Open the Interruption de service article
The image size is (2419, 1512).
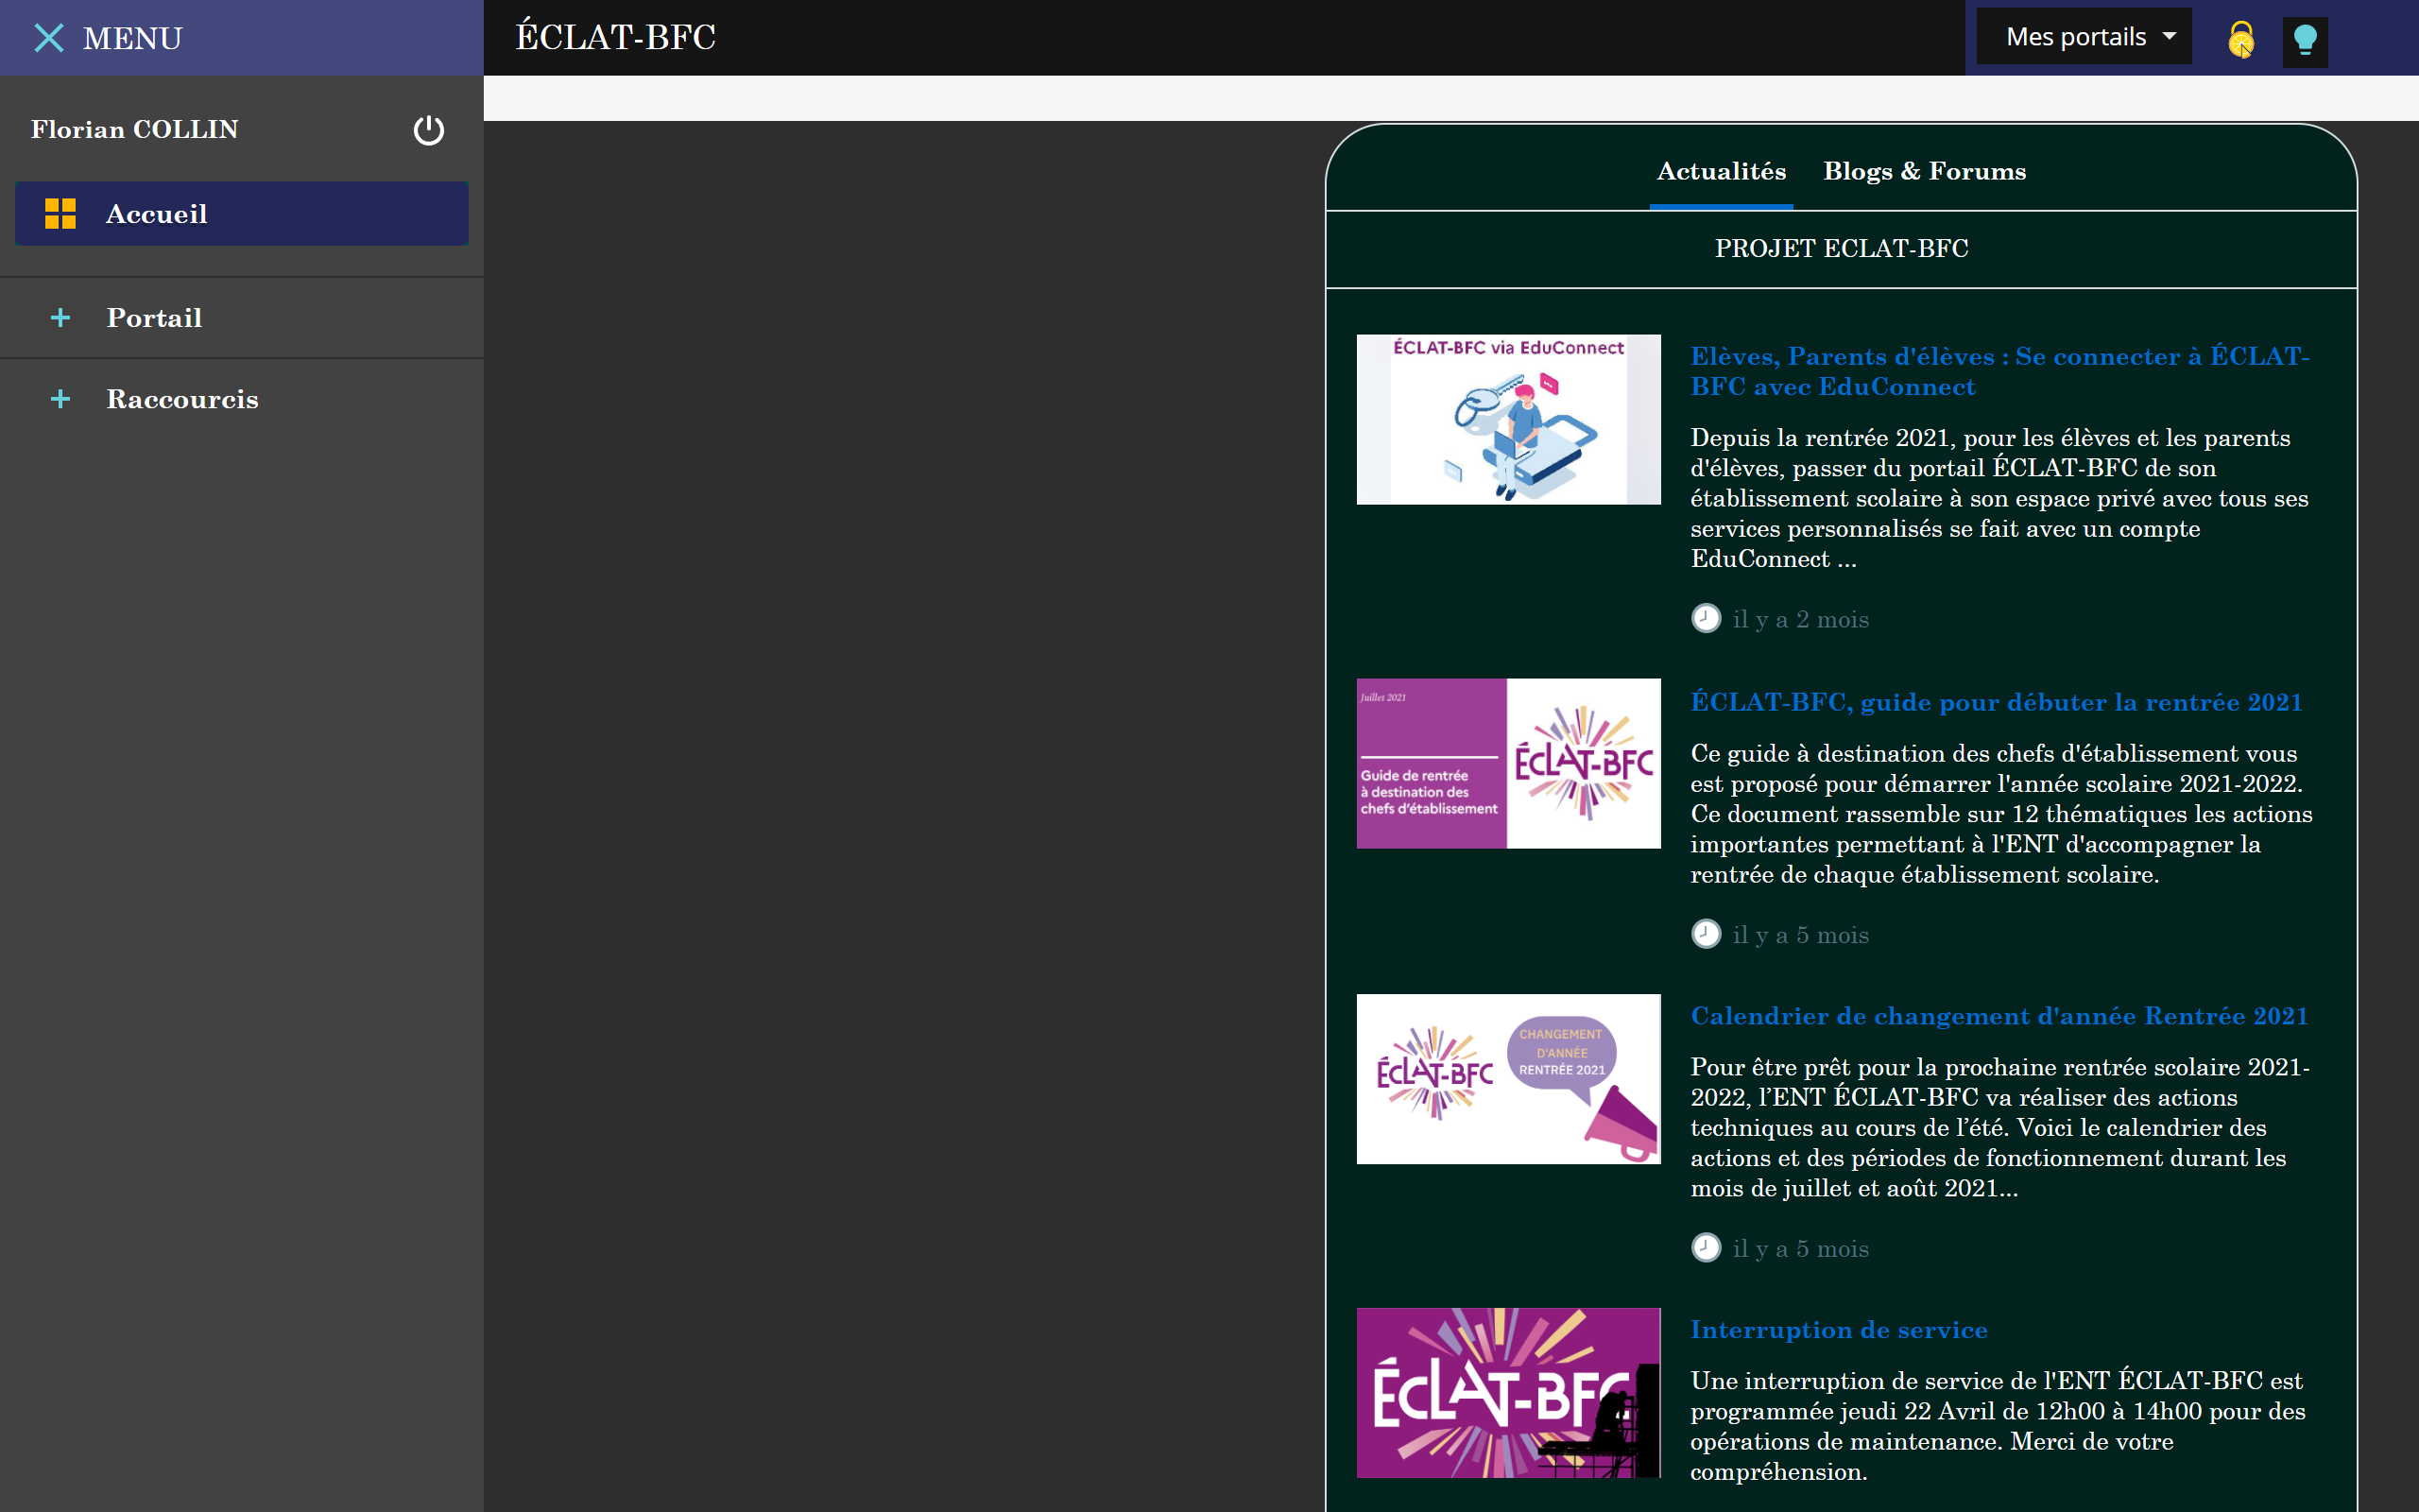(1838, 1330)
